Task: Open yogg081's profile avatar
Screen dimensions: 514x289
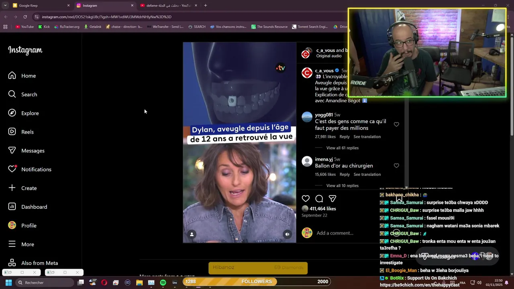Action: [x=307, y=117]
